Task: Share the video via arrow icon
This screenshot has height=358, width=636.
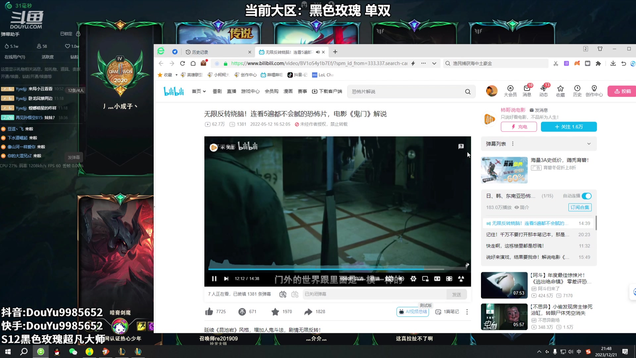Action: pyautogui.click(x=308, y=312)
